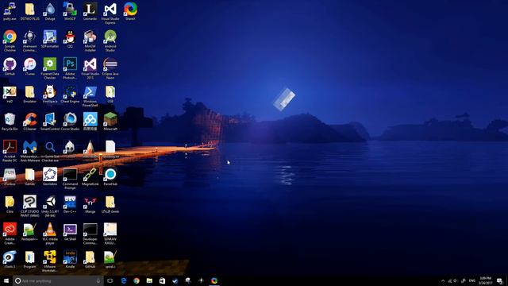Screen dimensions: 508x286
Task: Select the Games folder on desktop
Action: point(30,177)
